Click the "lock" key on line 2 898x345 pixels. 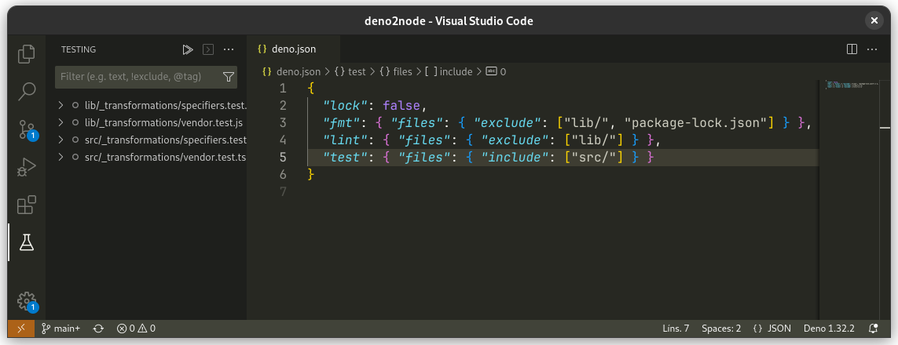point(345,106)
